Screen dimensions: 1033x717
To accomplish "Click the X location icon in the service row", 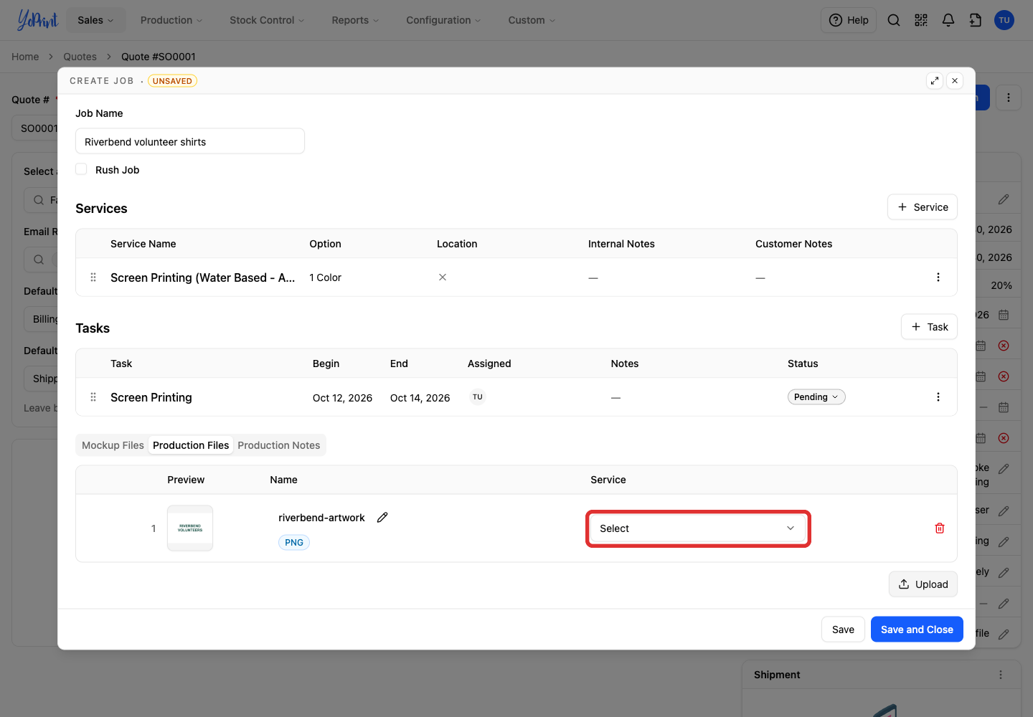I will click(x=443, y=277).
